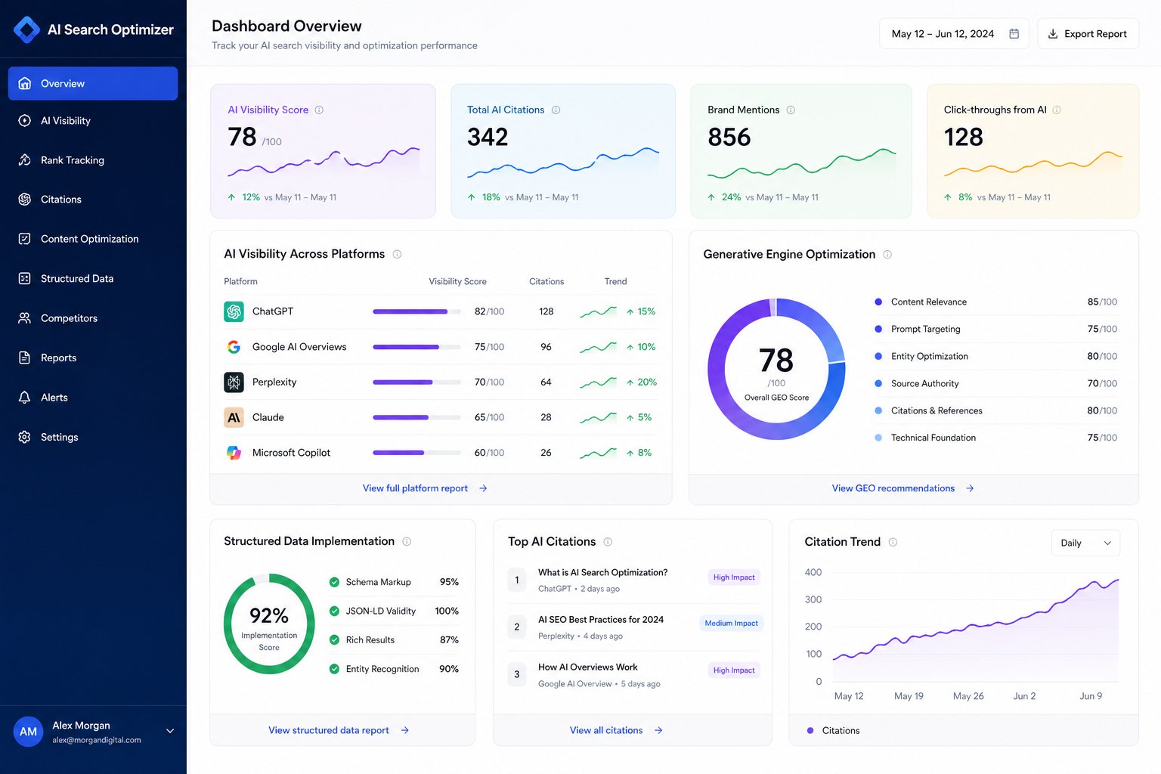Click the AI Search Optimizer logo
Screen dimensions: 1161x774
[26, 29]
